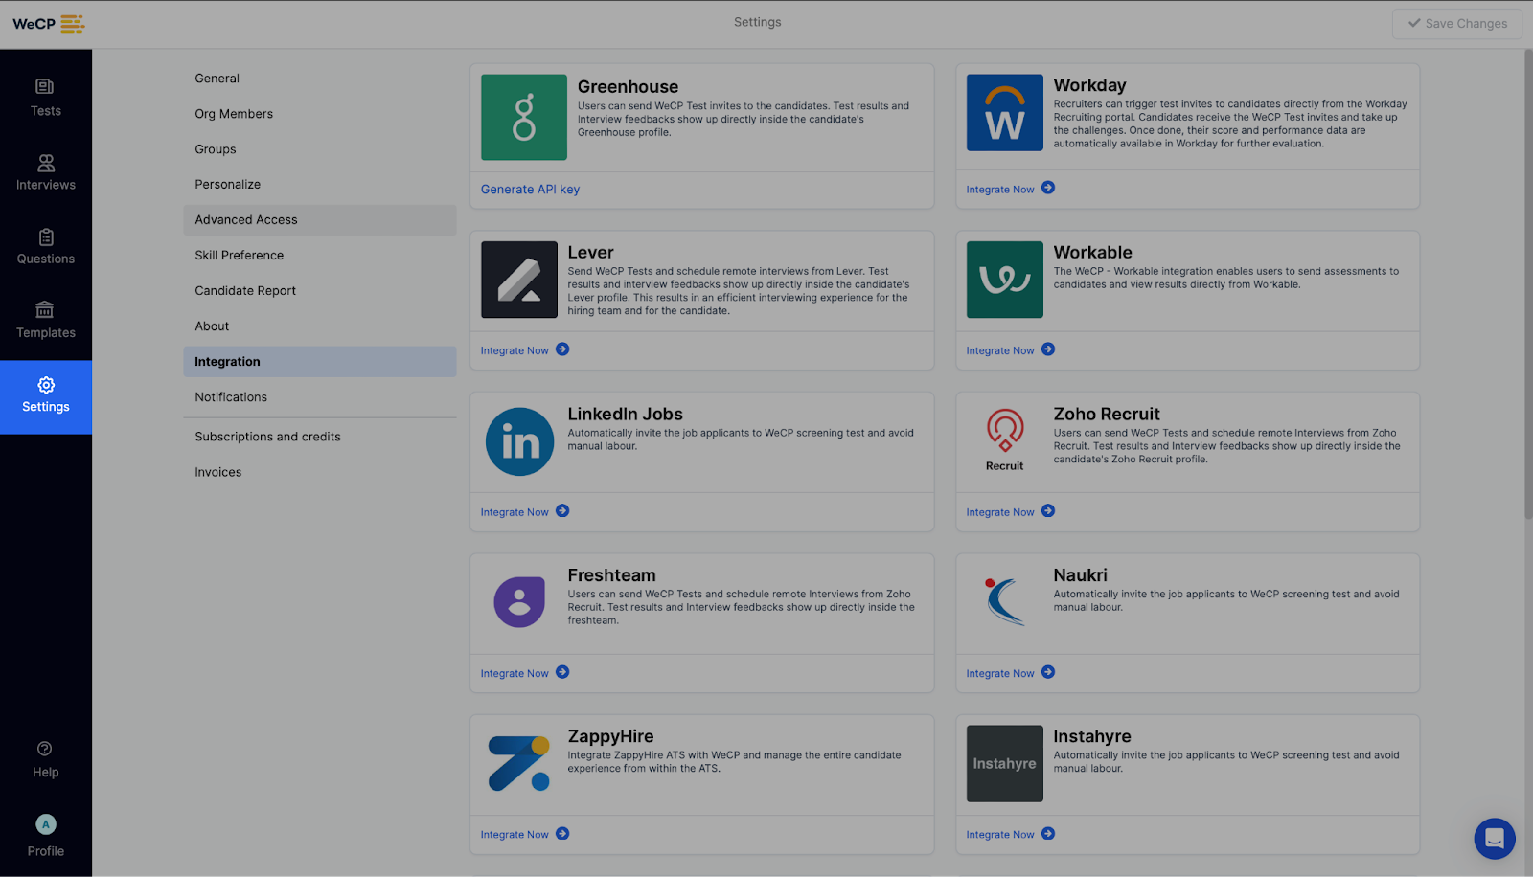The image size is (1533, 877).
Task: Open the Questions sidebar icon
Action: (45, 236)
